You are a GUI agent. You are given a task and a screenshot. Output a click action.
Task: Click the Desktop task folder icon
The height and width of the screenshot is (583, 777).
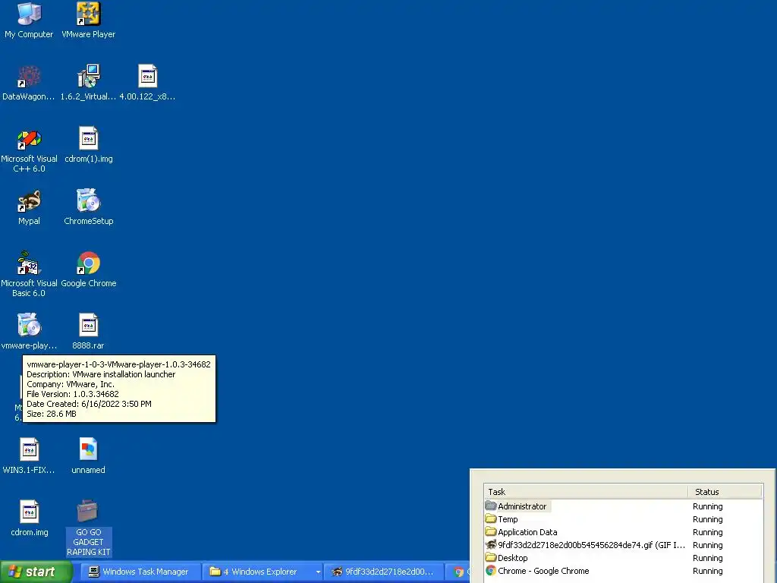pyautogui.click(x=491, y=557)
